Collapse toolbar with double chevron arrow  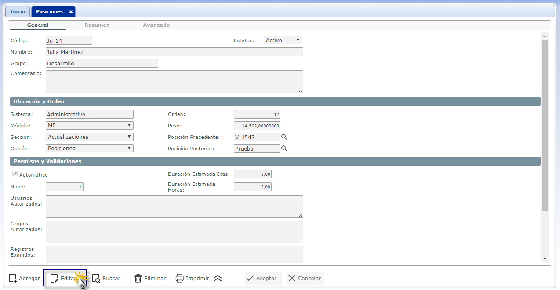click(218, 278)
